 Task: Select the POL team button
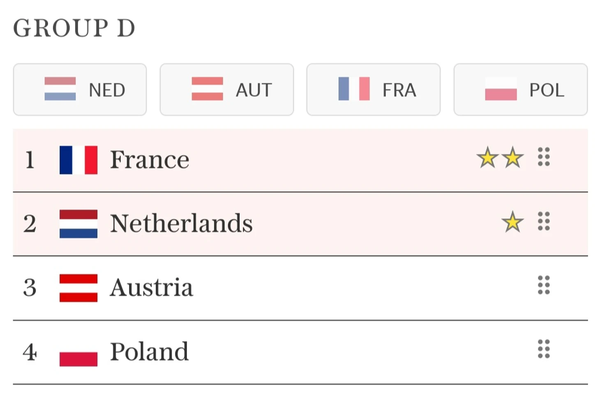(x=520, y=90)
